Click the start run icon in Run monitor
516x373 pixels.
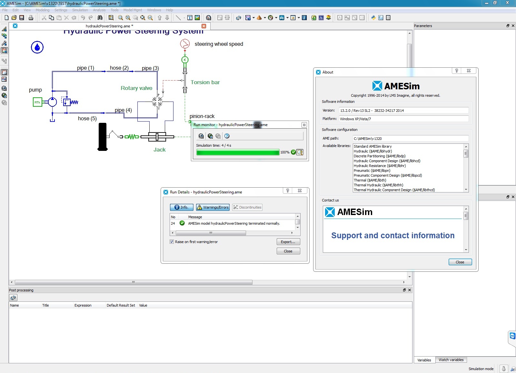coord(210,136)
